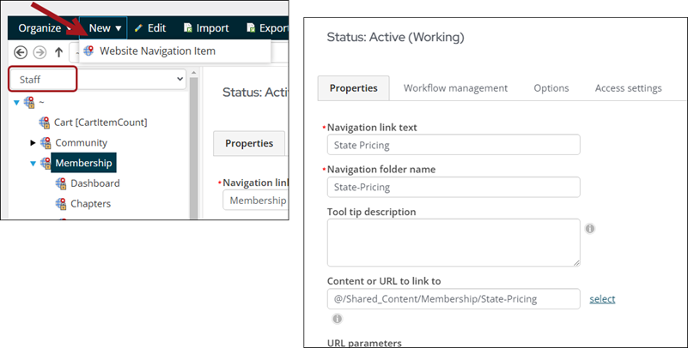
Task: Open the New dropdown menu
Action: [x=106, y=27]
